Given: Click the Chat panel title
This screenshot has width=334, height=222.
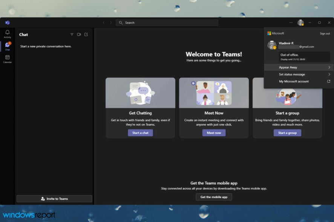Looking at the screenshot, I should point(23,35).
